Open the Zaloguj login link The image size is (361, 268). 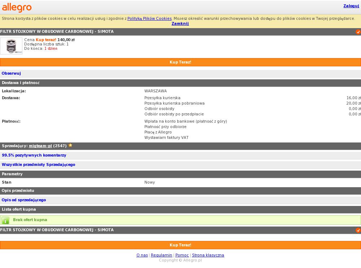pos(351,6)
